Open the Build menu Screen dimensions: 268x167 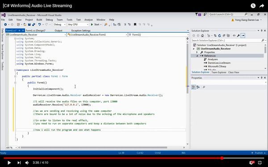click(x=39, y=20)
